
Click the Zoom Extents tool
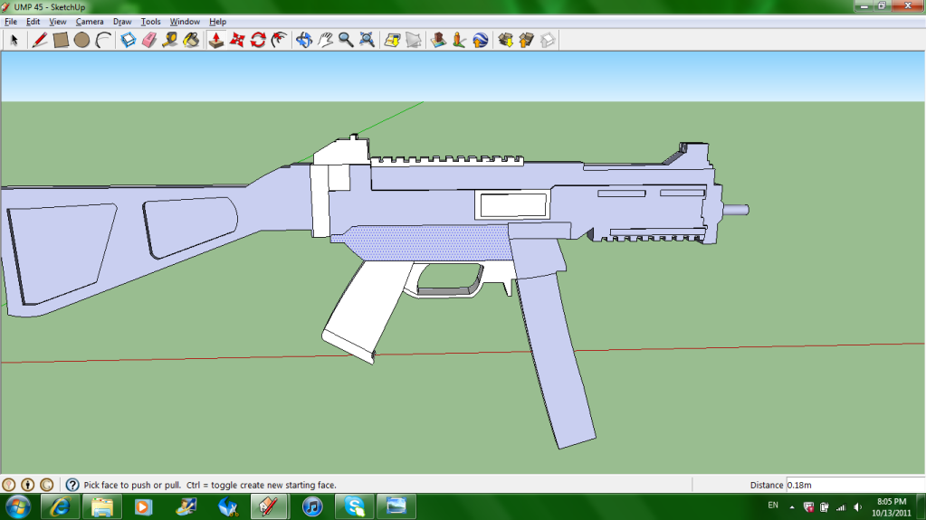(367, 40)
